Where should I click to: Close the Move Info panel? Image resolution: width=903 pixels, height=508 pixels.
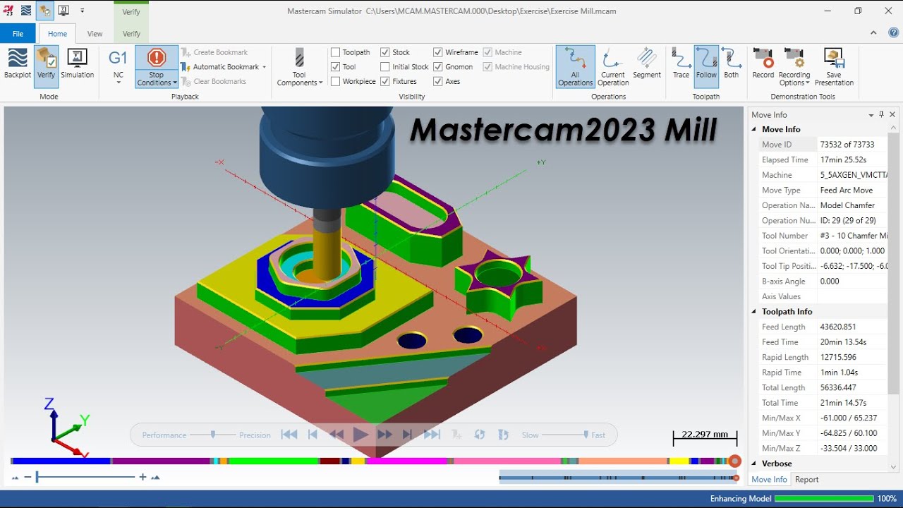(892, 114)
